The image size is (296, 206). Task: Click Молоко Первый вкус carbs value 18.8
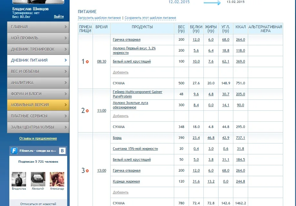tap(226, 50)
